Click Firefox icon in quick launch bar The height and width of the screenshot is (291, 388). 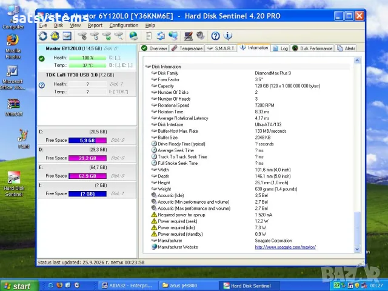[x=59, y=286]
